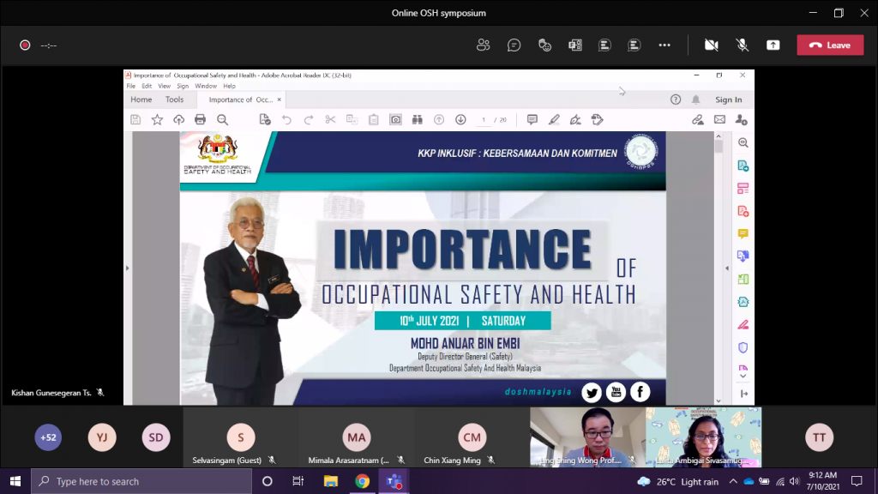Star the document in shared Acrobat window

pyautogui.click(x=158, y=119)
